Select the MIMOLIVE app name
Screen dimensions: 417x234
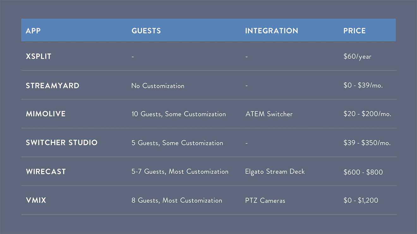46,114
